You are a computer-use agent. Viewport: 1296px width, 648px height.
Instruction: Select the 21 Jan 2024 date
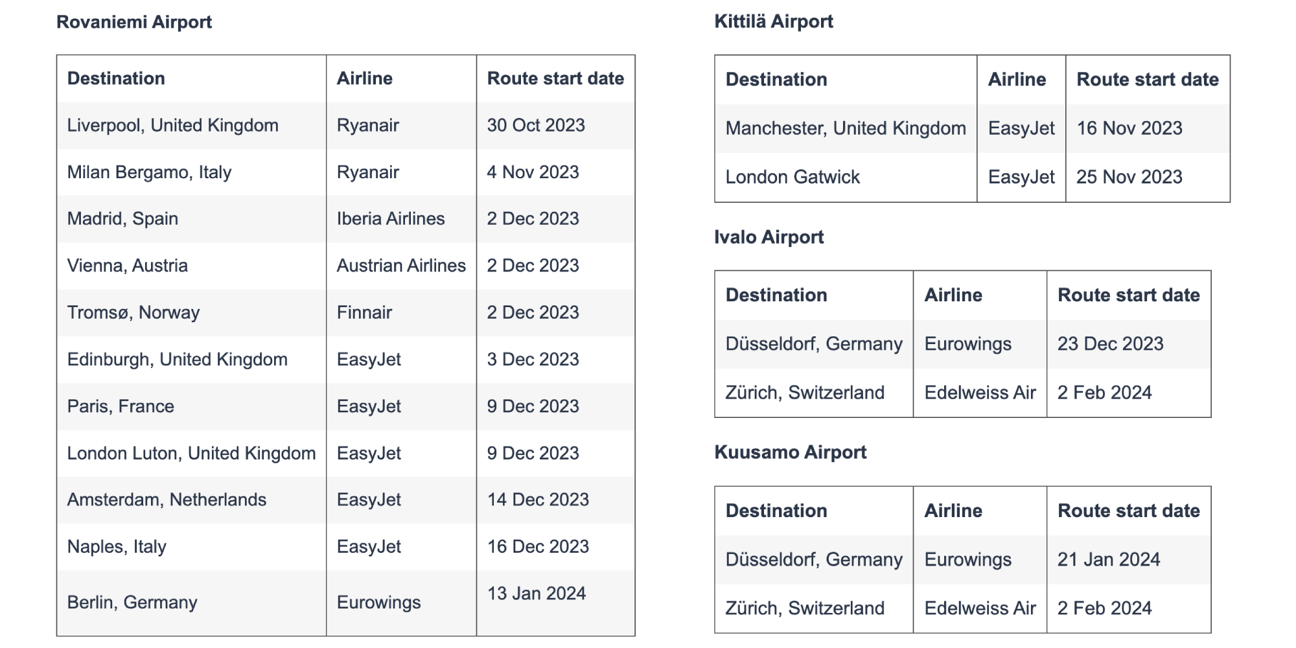tap(1109, 559)
